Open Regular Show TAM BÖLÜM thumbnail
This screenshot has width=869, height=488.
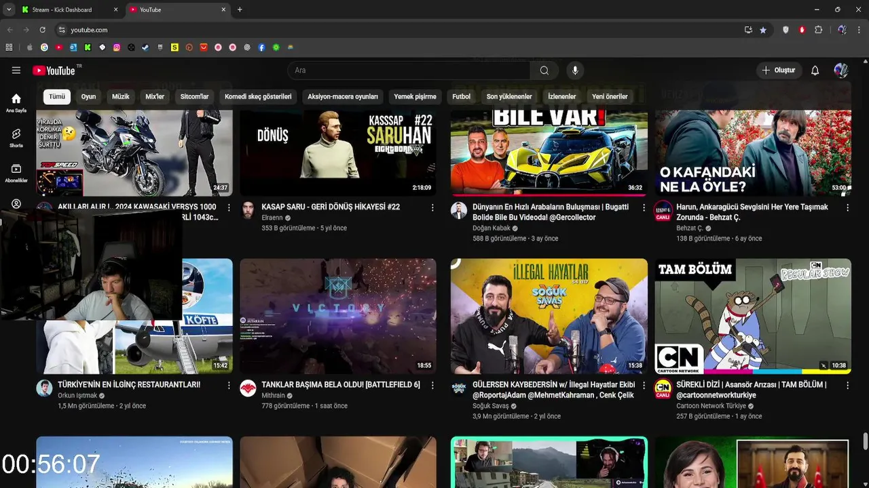(x=753, y=316)
